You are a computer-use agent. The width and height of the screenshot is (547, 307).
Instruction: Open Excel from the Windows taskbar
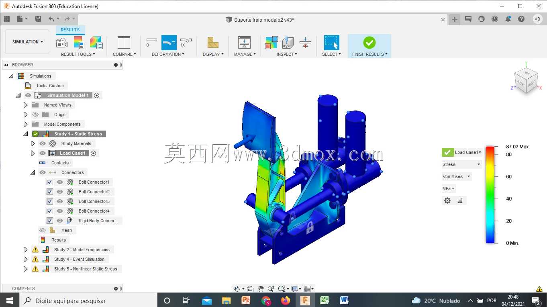click(325, 300)
